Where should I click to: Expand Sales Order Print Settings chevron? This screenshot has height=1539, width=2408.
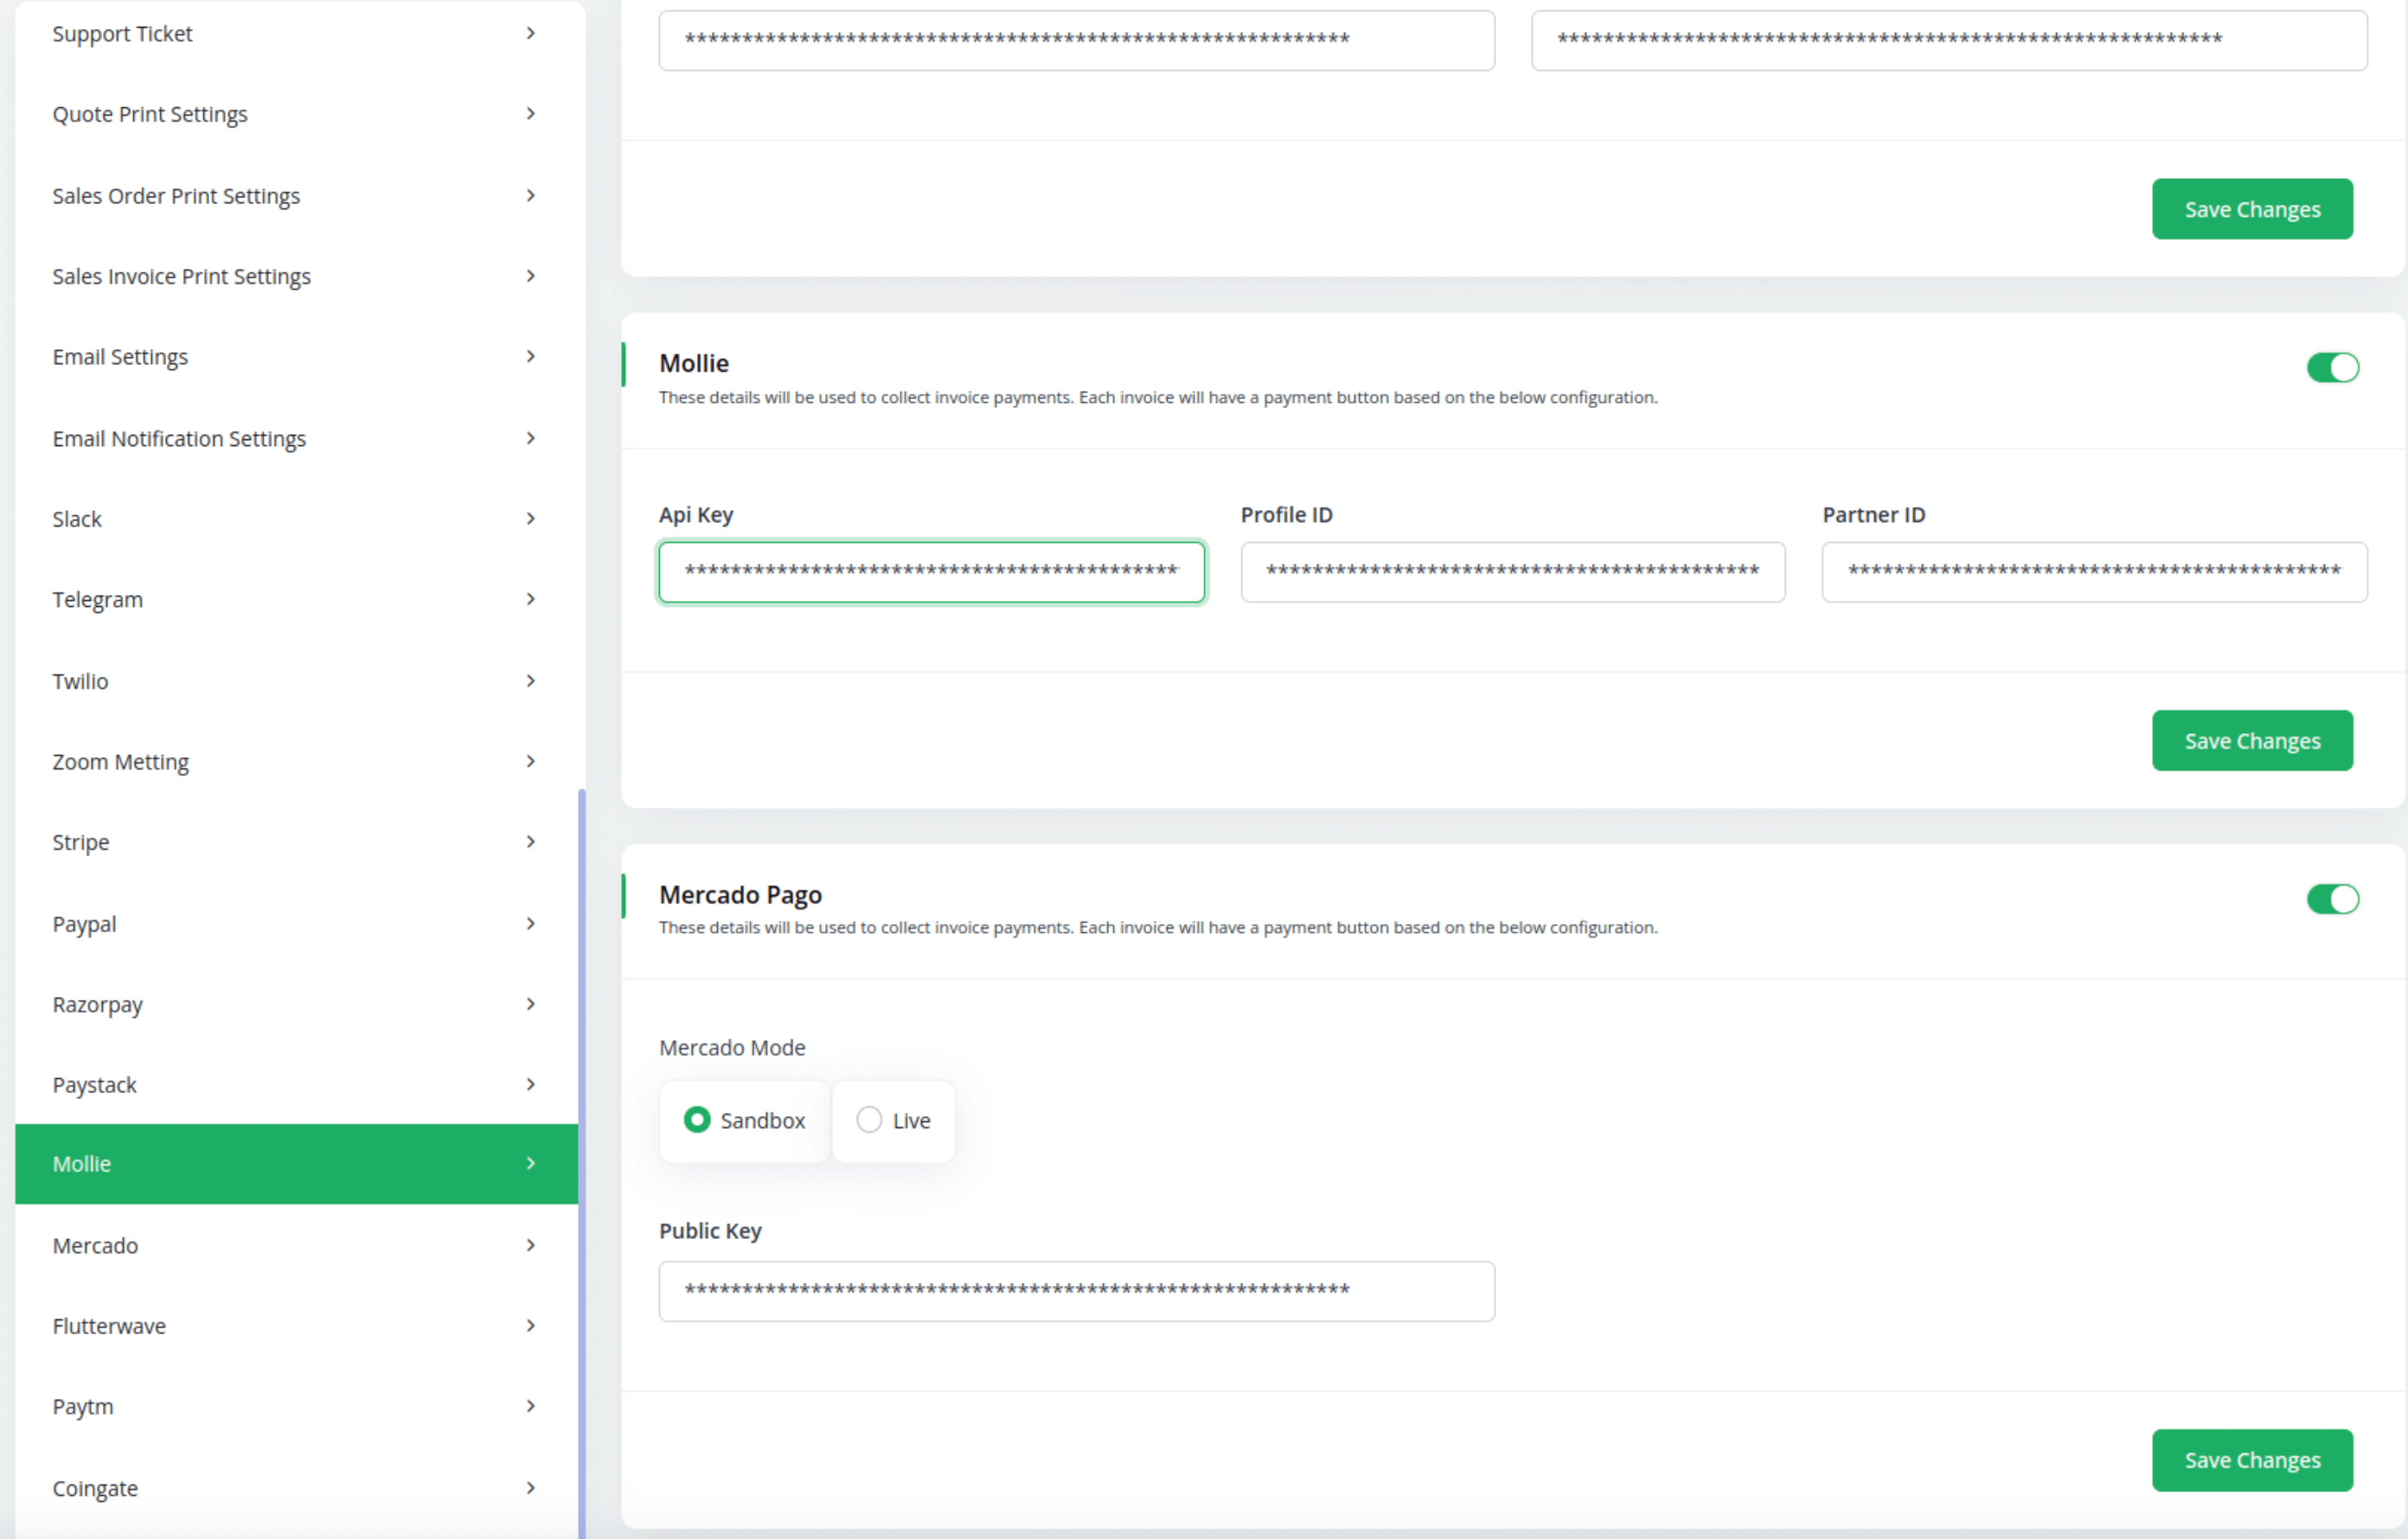tap(531, 196)
